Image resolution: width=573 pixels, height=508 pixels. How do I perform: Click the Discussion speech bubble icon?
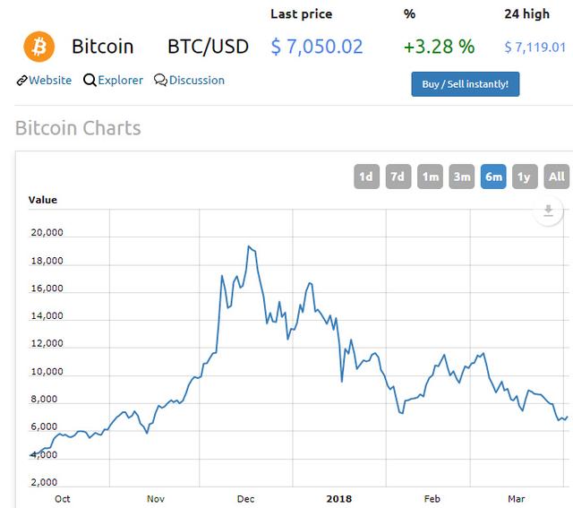160,81
